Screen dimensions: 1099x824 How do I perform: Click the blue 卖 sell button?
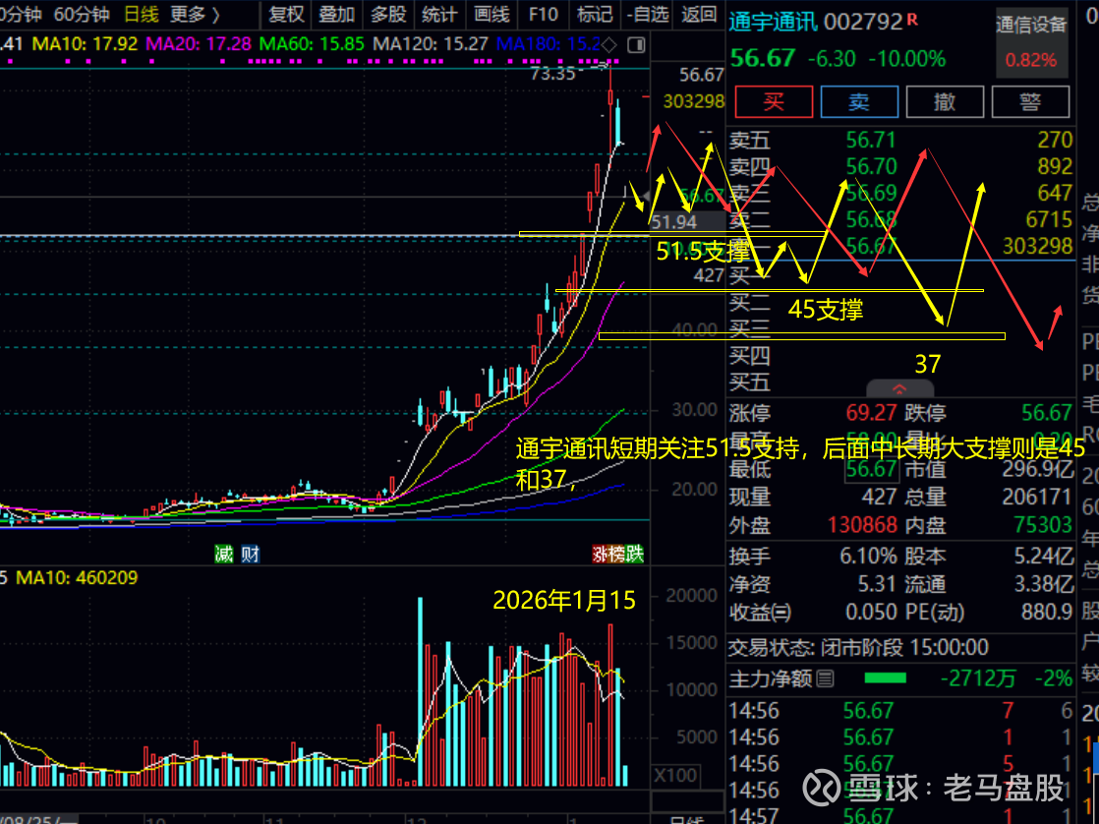(859, 101)
